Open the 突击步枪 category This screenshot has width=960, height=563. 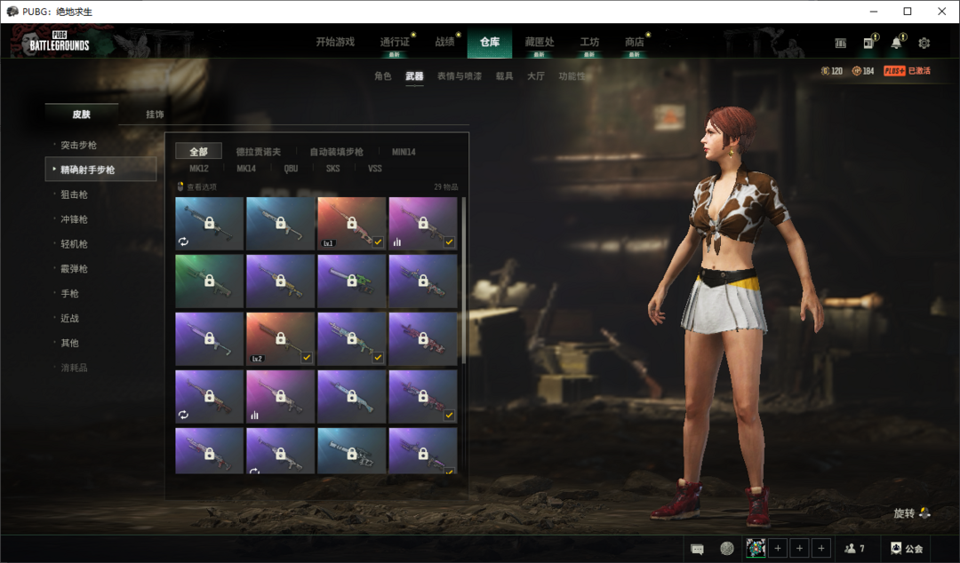[x=78, y=145]
